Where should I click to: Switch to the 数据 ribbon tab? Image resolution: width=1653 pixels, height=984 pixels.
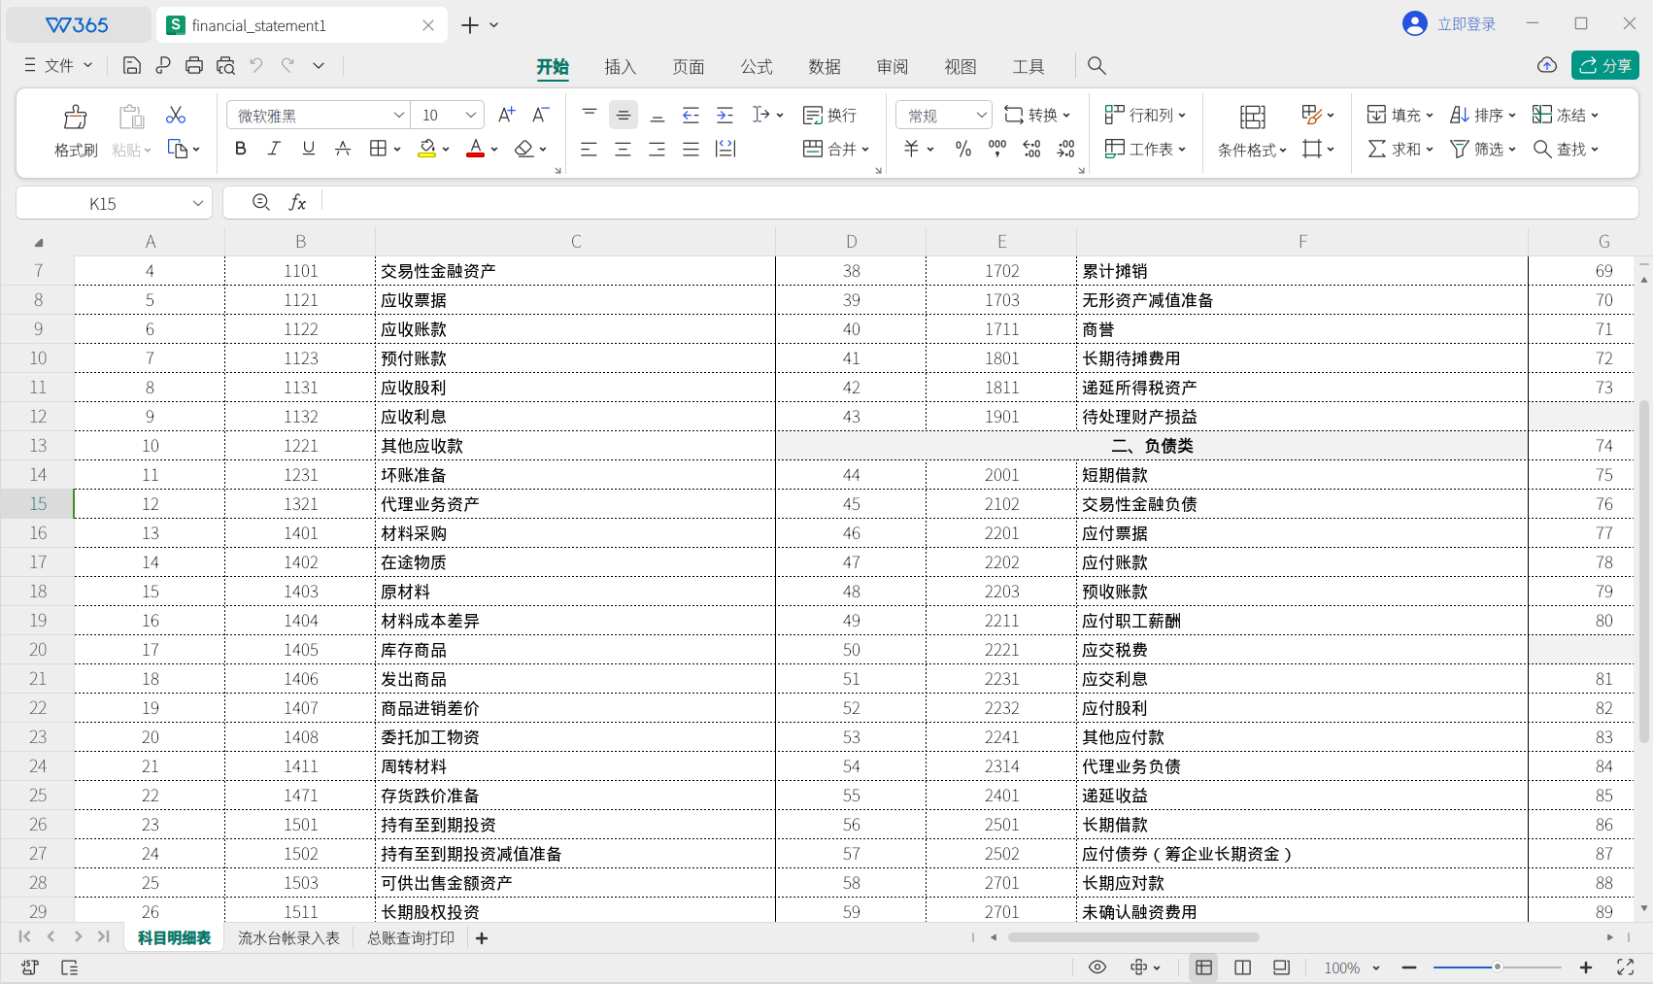(824, 66)
